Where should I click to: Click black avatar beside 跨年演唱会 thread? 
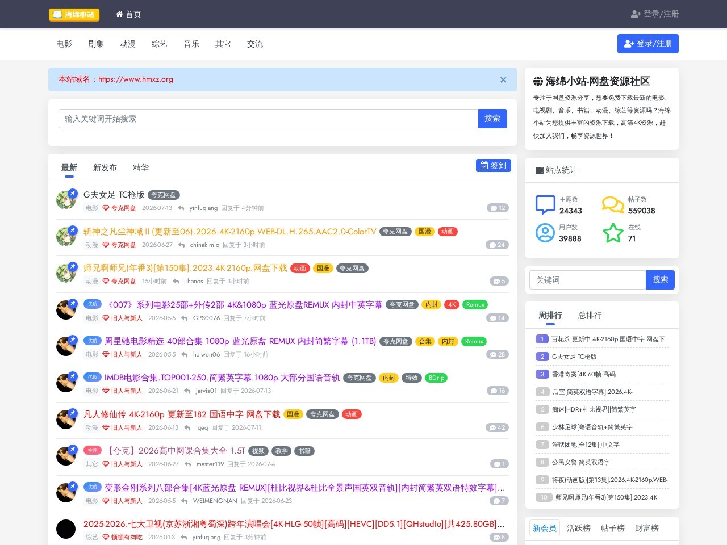coord(66,529)
